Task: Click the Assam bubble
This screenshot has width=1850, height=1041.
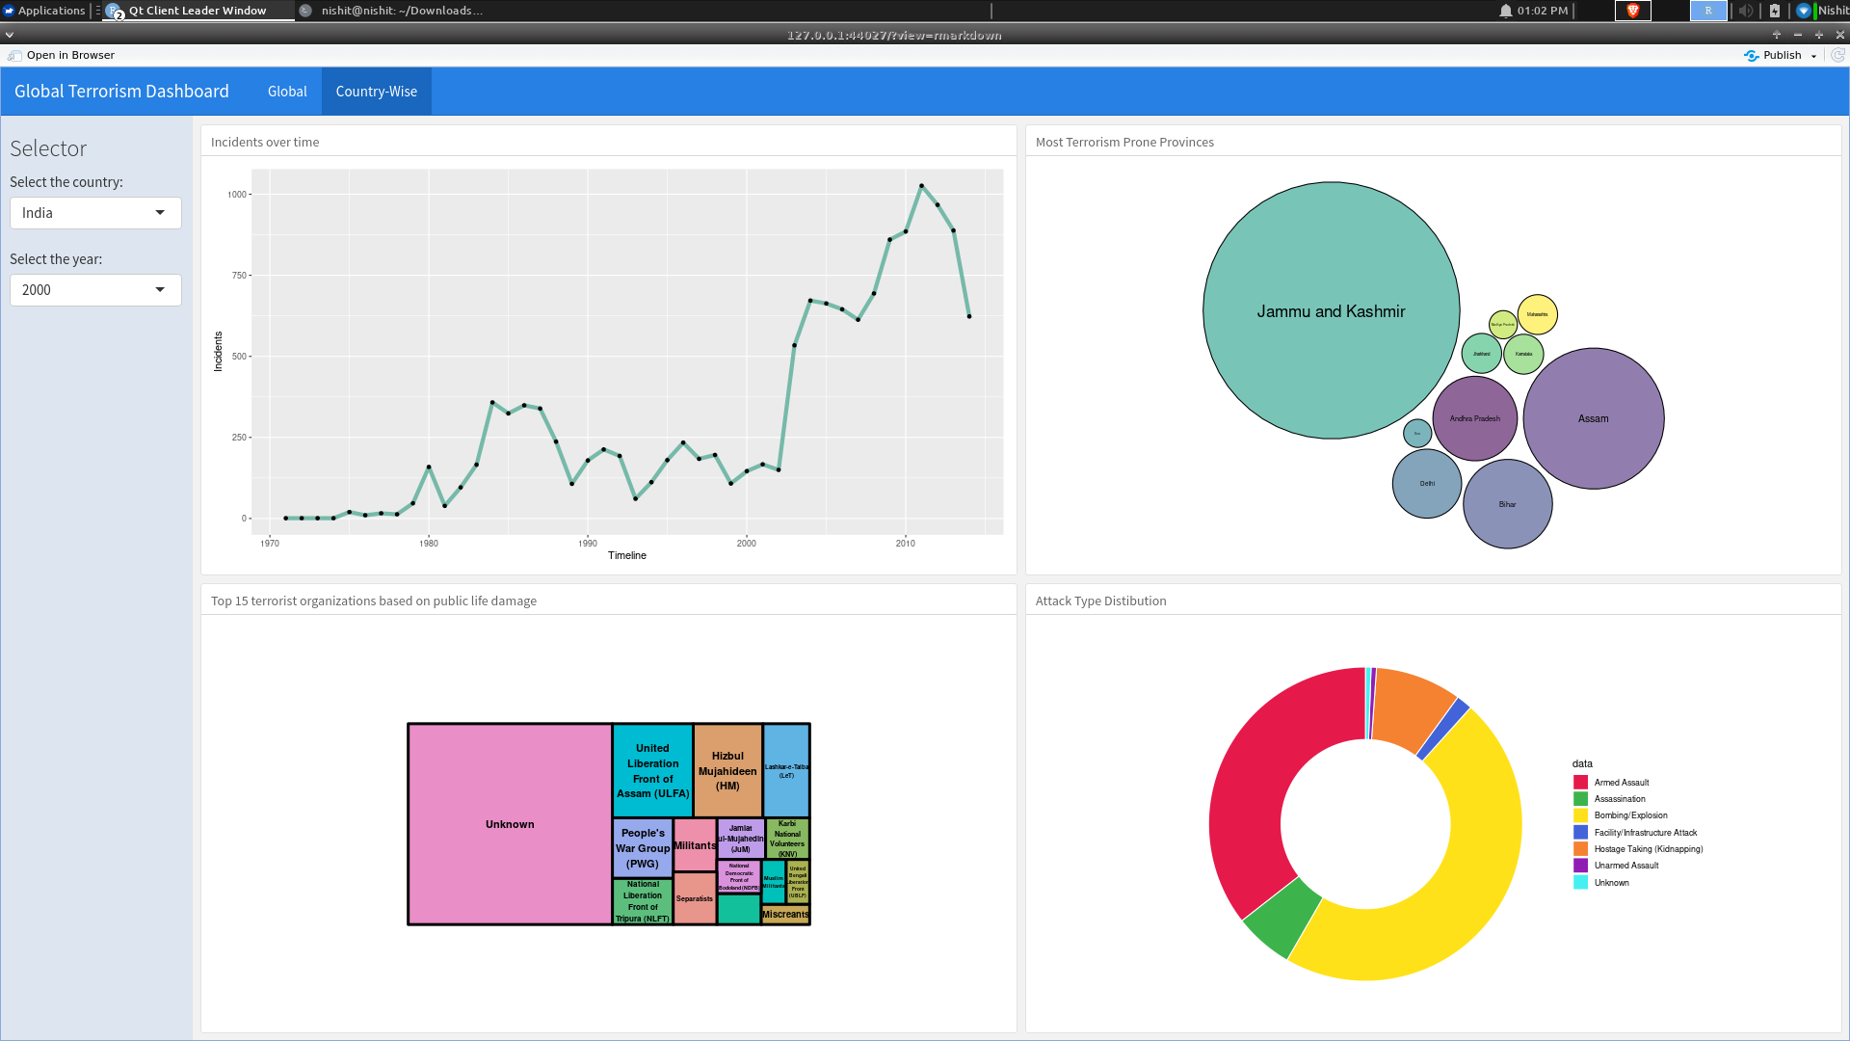Action: click(x=1593, y=418)
